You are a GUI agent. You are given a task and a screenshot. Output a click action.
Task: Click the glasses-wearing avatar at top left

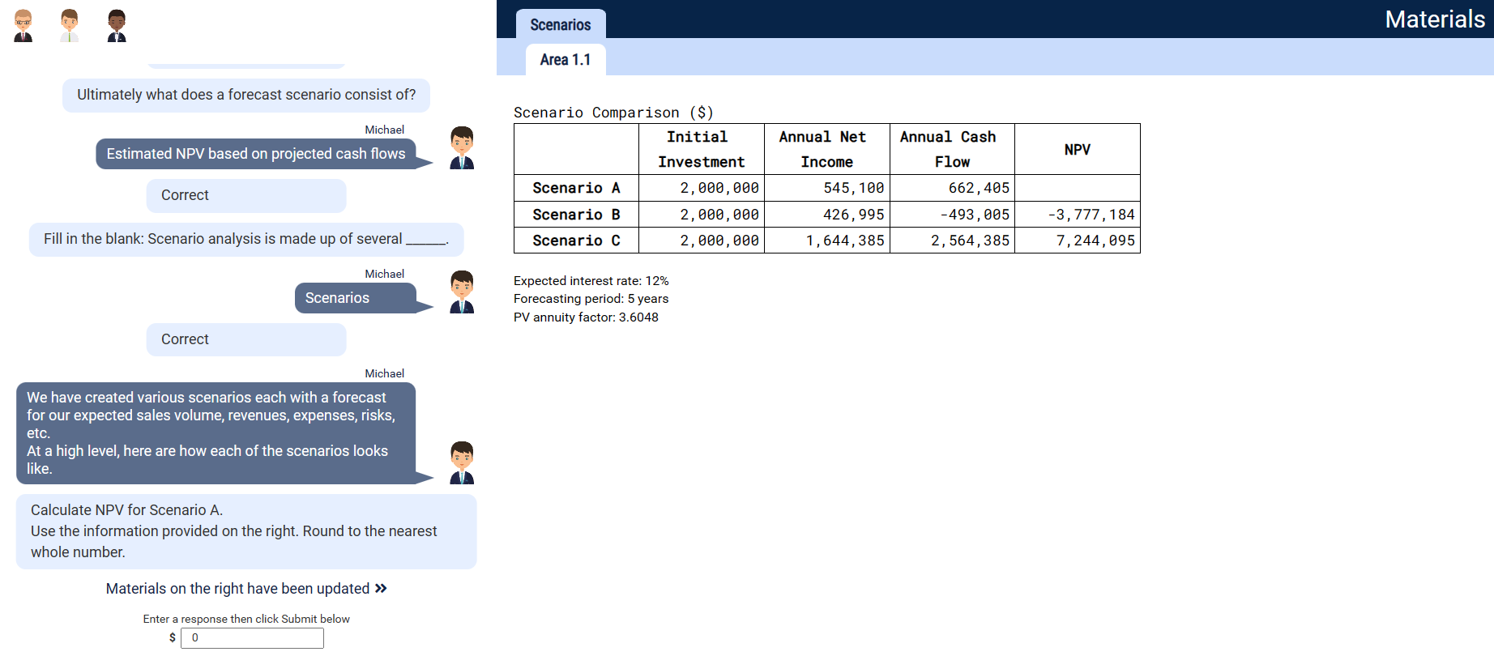tap(23, 26)
